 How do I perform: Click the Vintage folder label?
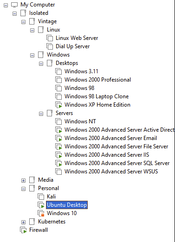47,21
